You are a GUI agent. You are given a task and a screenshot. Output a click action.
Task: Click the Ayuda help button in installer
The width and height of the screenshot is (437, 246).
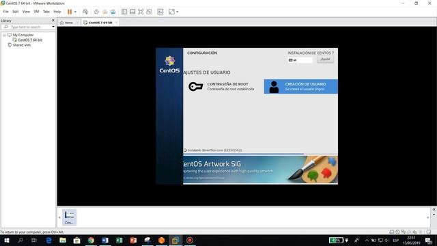[x=325, y=59]
